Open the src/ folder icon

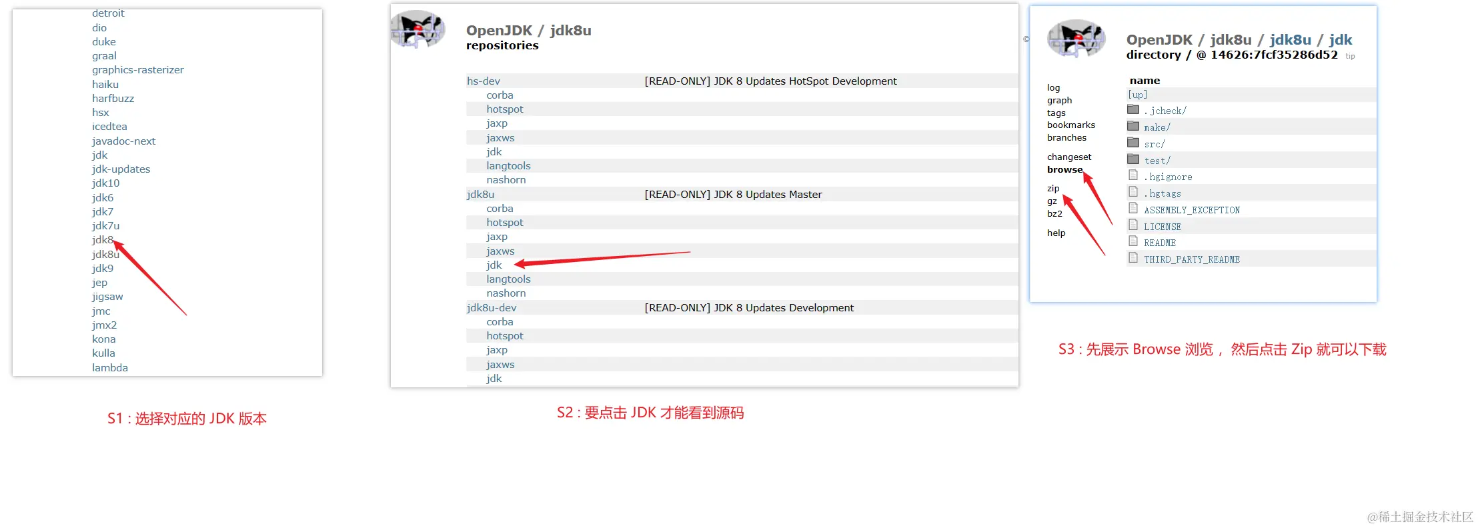(x=1133, y=143)
